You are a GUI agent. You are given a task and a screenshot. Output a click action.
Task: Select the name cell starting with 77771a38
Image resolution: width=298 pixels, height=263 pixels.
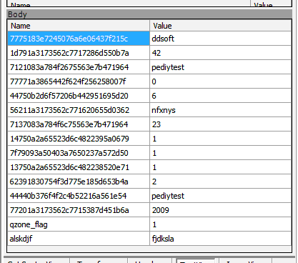(79, 81)
